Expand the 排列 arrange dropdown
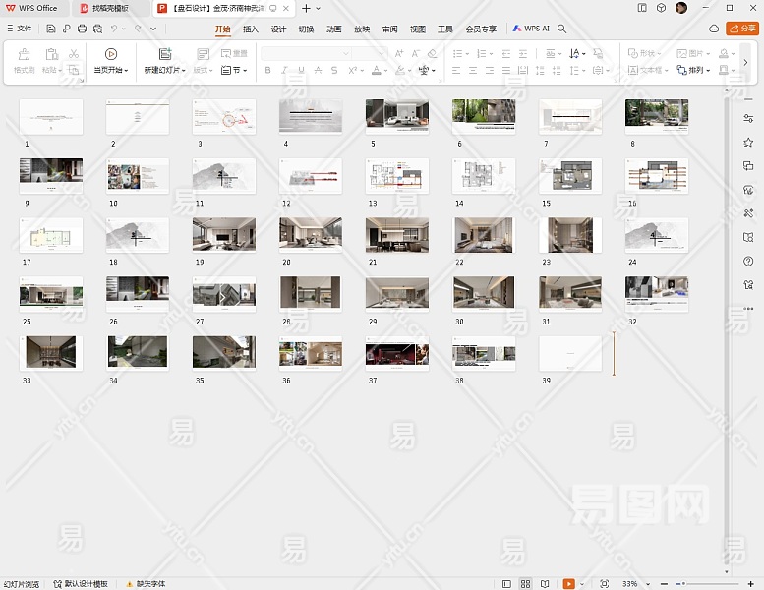764x590 pixels. point(698,70)
